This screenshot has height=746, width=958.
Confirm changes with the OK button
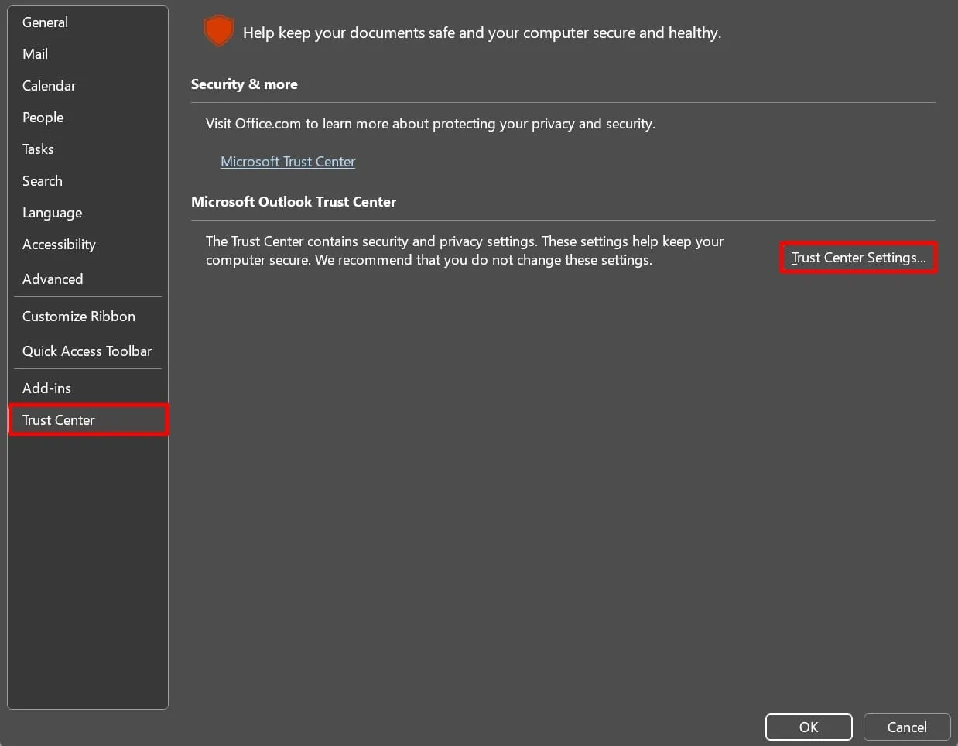pos(809,727)
